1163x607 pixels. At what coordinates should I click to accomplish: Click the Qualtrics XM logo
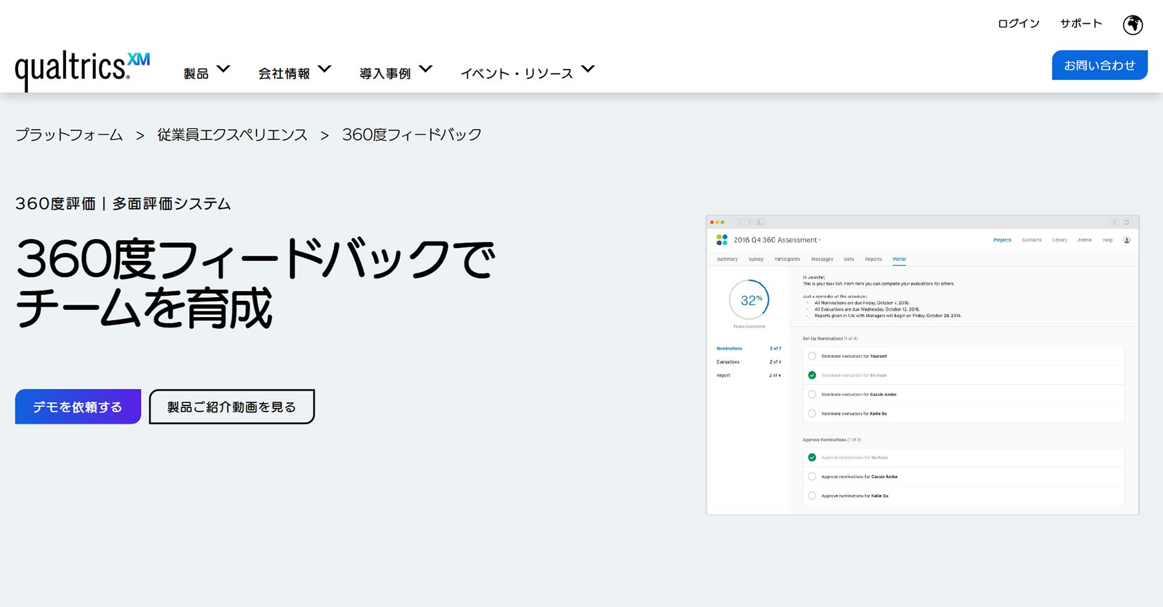pyautogui.click(x=82, y=70)
